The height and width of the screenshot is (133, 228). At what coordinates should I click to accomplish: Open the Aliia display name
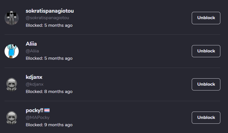pos(31,44)
